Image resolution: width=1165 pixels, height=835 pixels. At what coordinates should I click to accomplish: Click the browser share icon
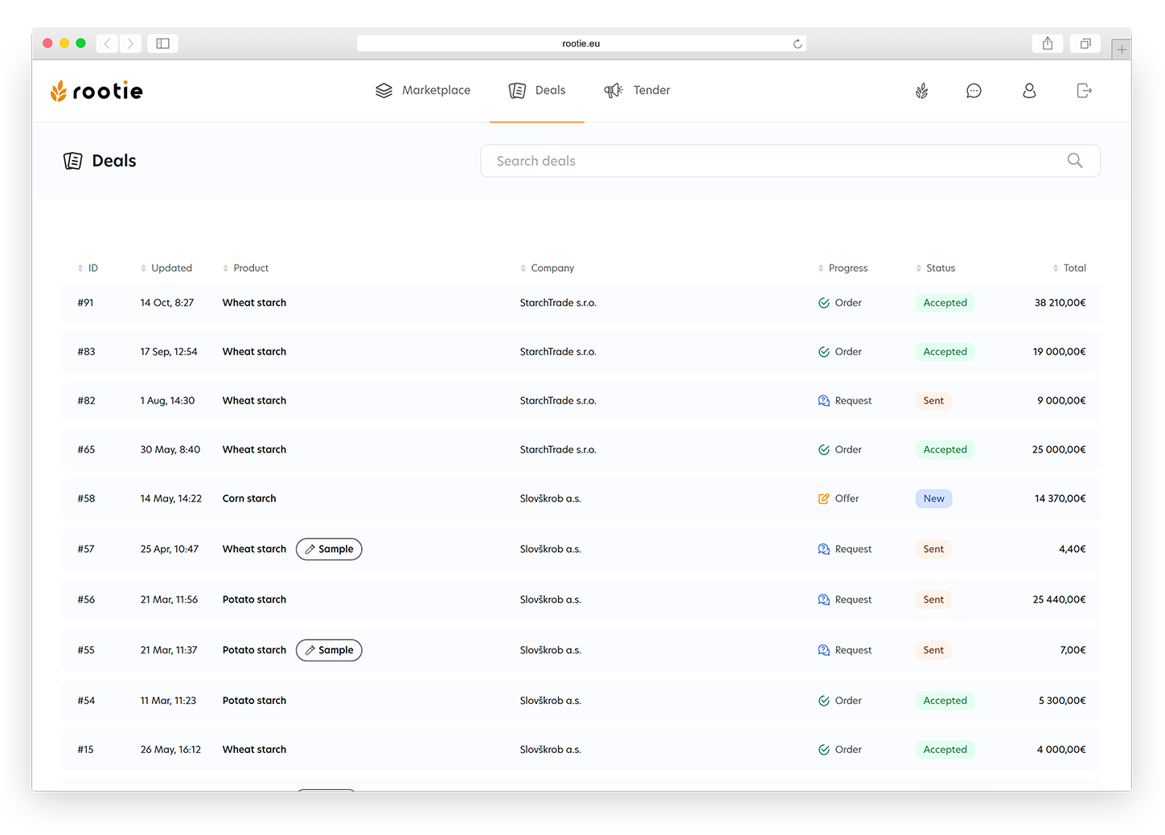pos(1047,43)
